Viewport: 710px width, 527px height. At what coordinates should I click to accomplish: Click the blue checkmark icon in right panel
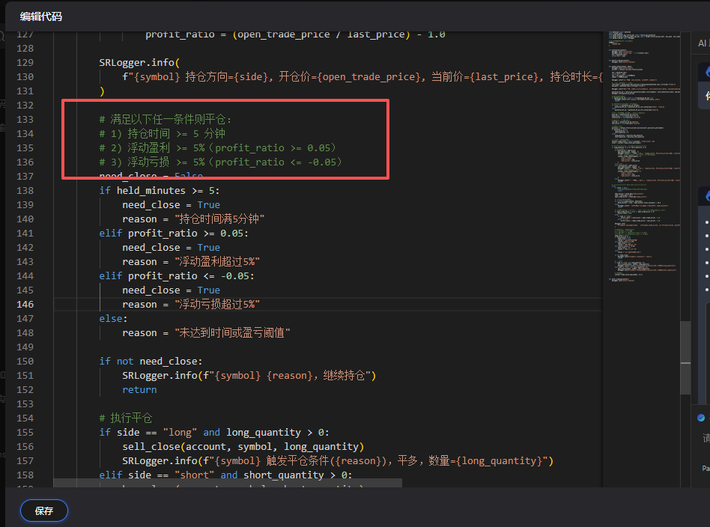click(x=701, y=418)
